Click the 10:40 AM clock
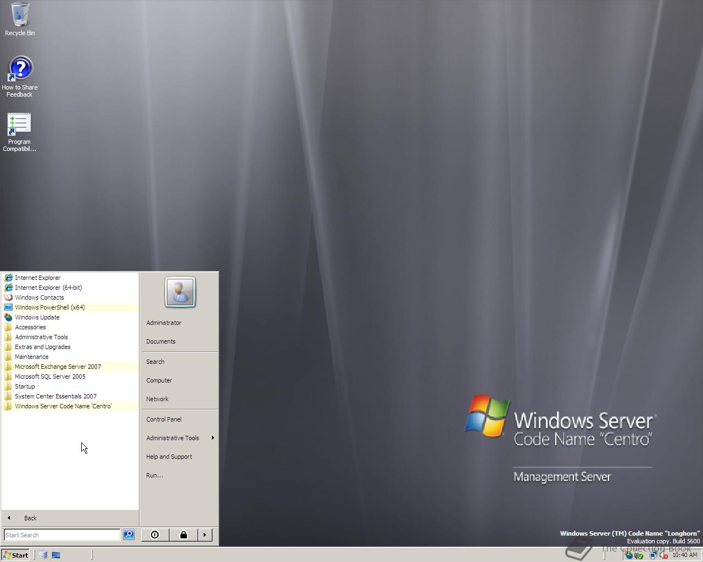This screenshot has height=562, width=703. click(x=685, y=555)
